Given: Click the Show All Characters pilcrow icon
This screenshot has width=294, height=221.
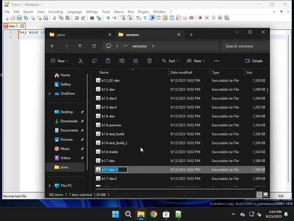Looking at the screenshot, I should [145, 18].
